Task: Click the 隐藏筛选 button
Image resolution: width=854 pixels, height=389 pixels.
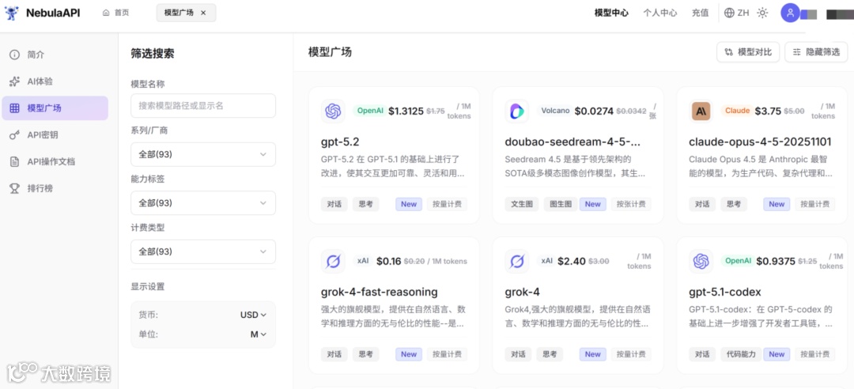Action: click(816, 52)
